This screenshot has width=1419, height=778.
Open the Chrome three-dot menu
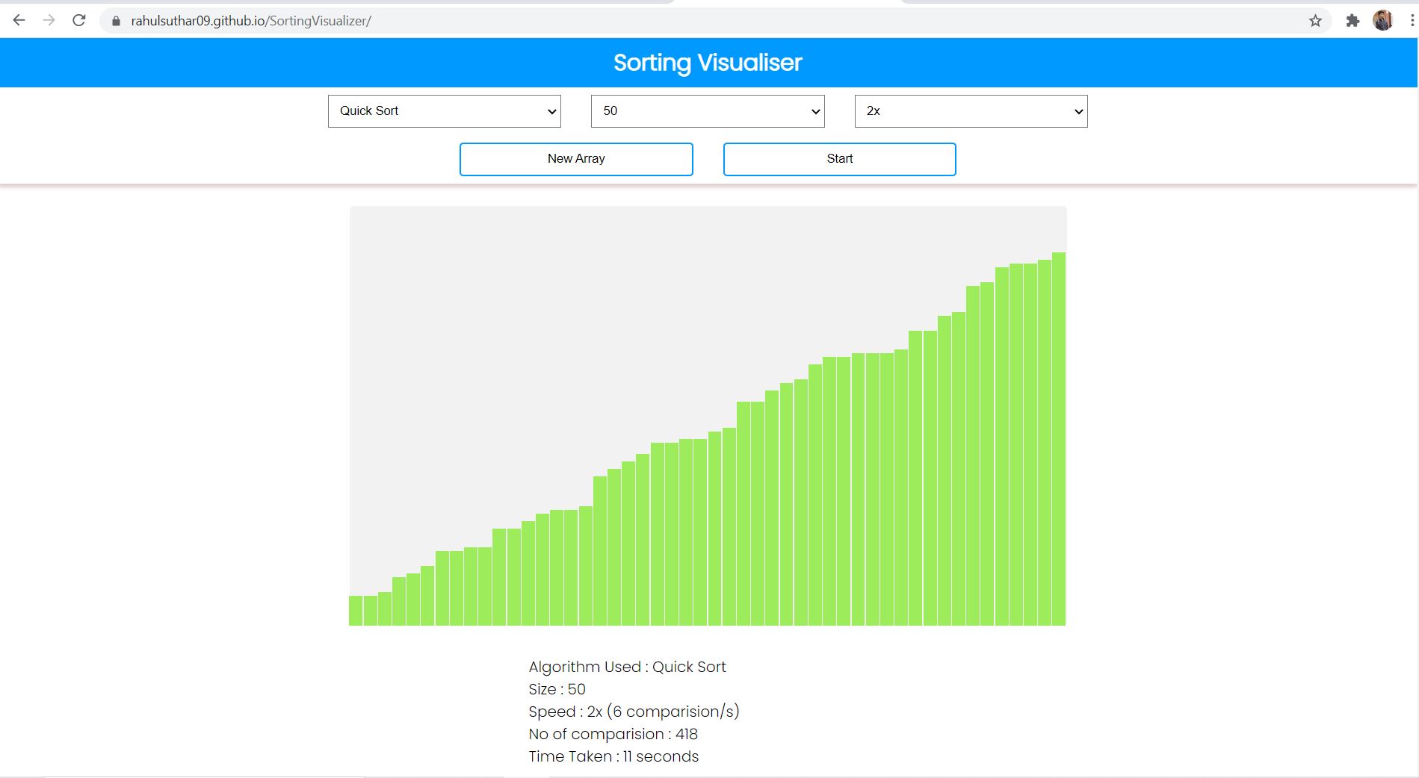[1412, 21]
